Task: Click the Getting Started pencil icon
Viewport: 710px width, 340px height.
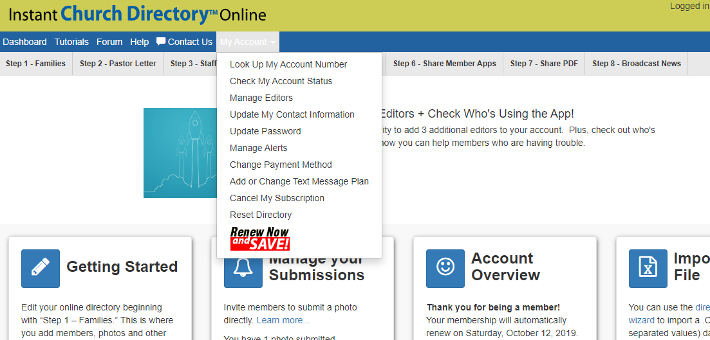Action: 41,269
